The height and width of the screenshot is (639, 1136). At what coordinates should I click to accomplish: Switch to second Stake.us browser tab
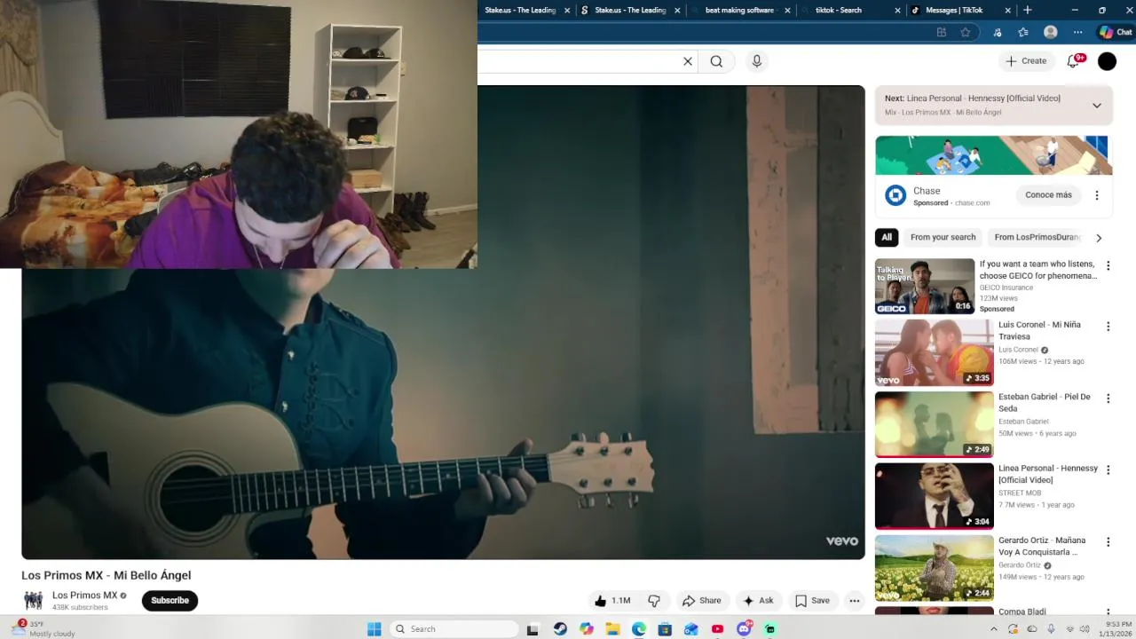[x=630, y=11]
